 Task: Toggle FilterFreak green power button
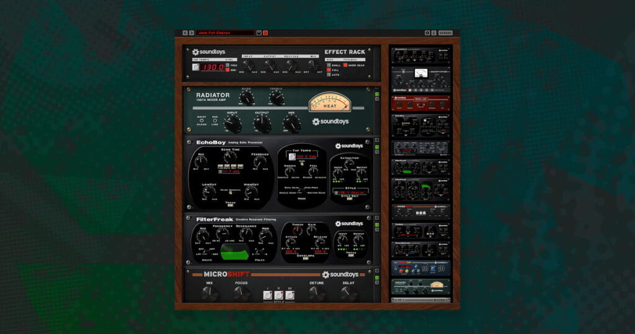point(377,225)
